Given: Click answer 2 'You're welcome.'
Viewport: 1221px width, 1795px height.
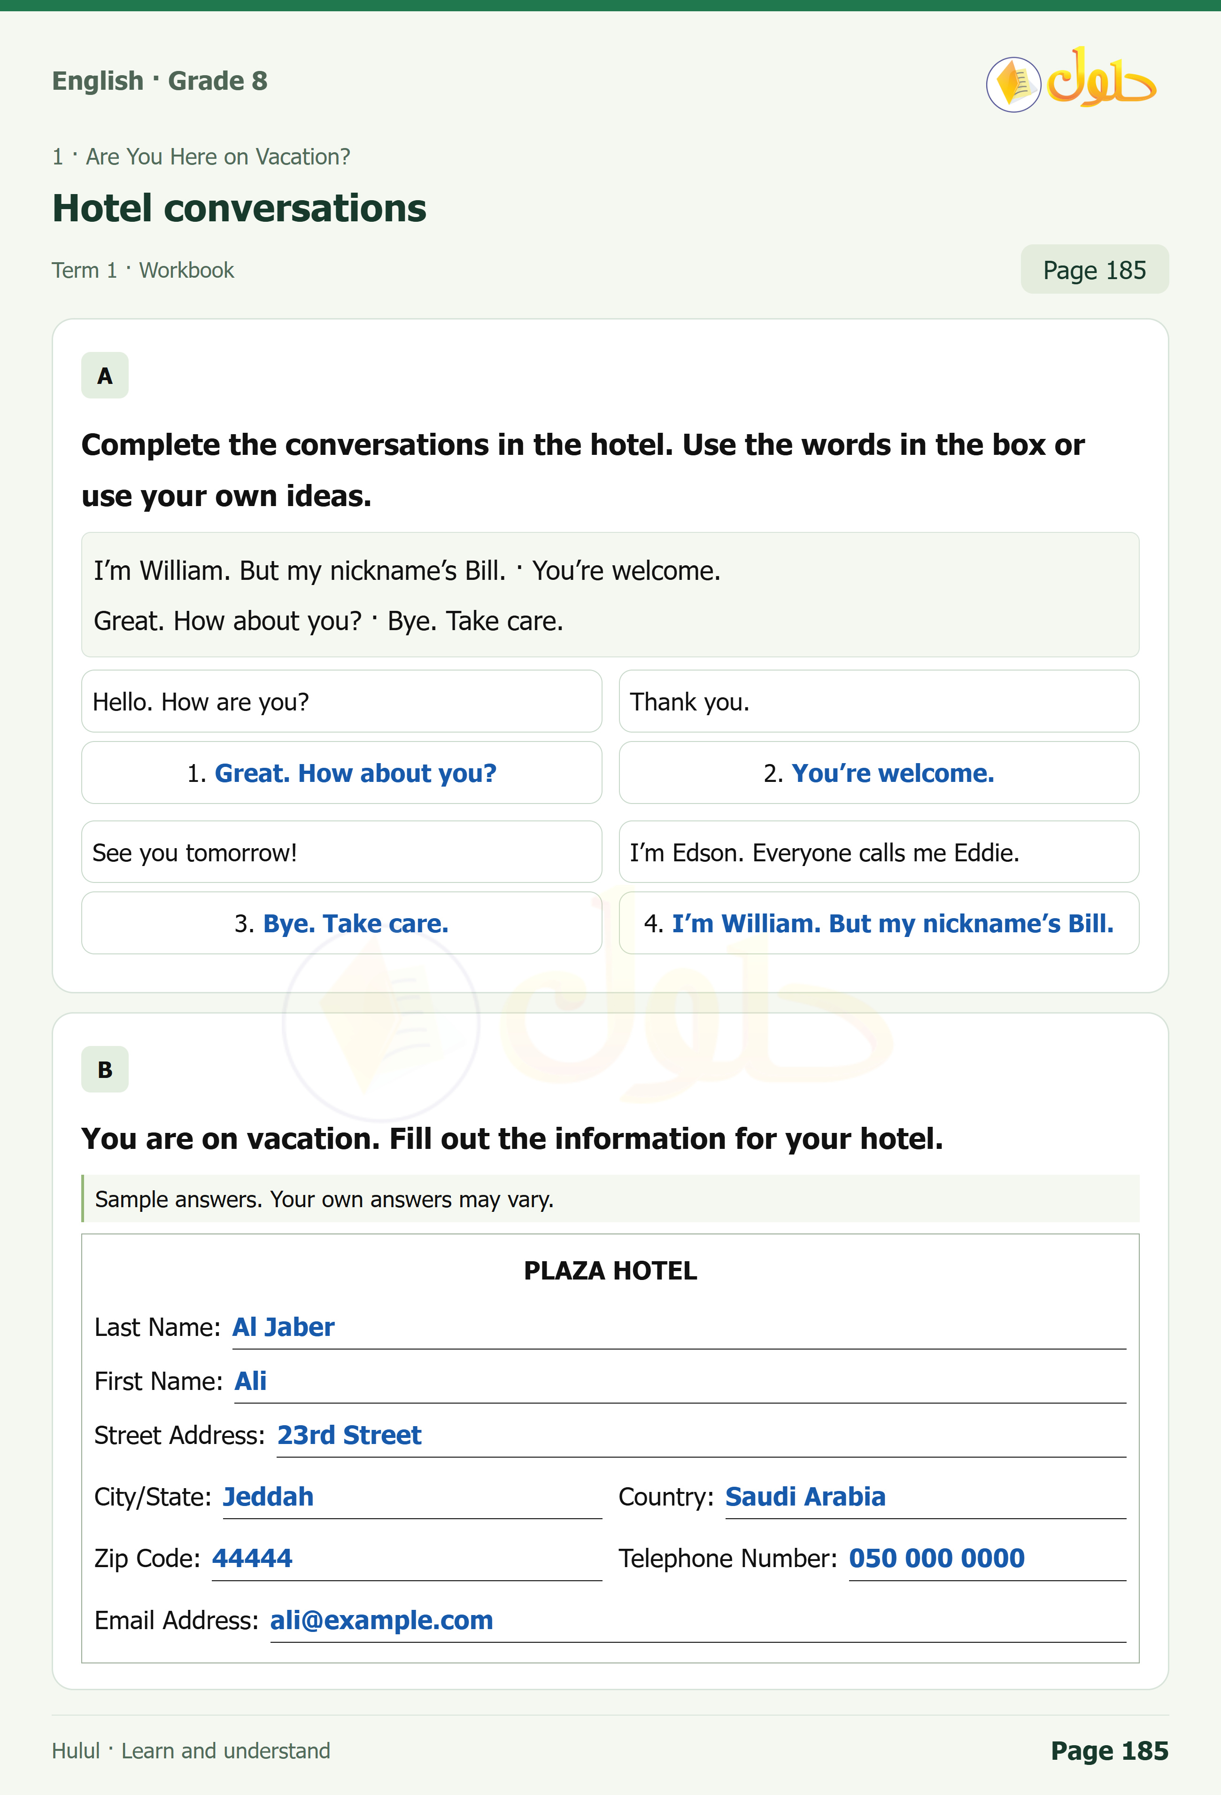Looking at the screenshot, I should (879, 773).
